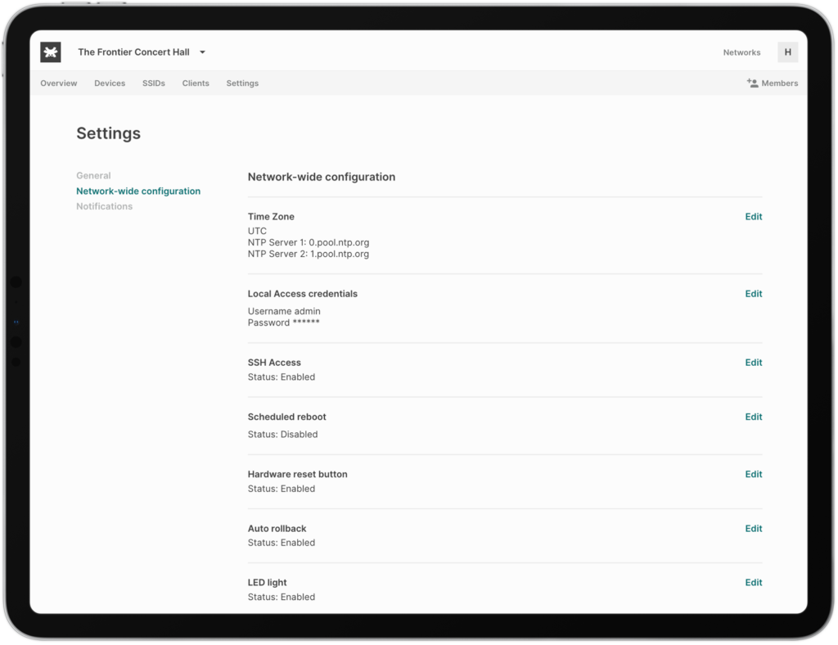838x645 pixels.
Task: Edit the Local Access credentials
Action: (752, 293)
